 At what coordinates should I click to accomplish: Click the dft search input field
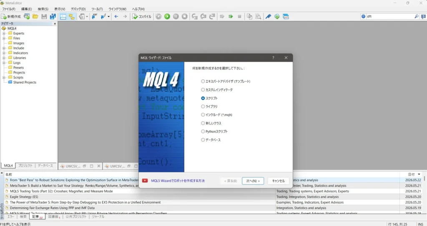coord(390,17)
